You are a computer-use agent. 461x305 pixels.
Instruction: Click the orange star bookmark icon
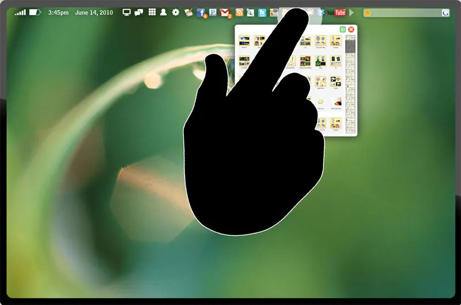pyautogui.click(x=368, y=13)
